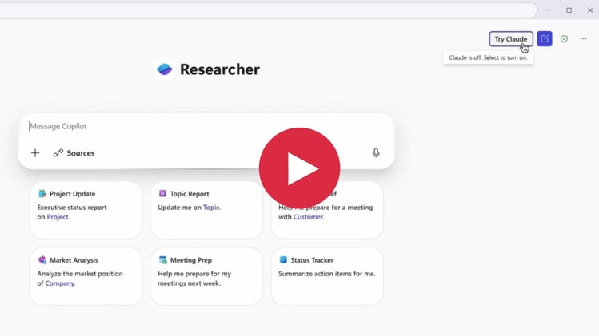Click the Topic placeholder link
Viewport: 599px width, 336px height.
click(x=212, y=208)
